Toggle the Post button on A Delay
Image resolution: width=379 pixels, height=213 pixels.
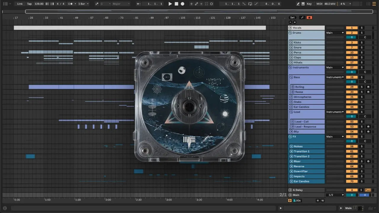pyautogui.click(x=368, y=190)
